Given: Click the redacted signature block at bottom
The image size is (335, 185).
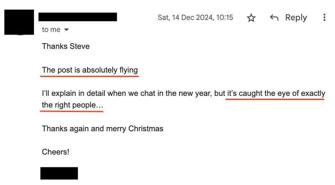Looking at the screenshot, I should click(x=59, y=173).
